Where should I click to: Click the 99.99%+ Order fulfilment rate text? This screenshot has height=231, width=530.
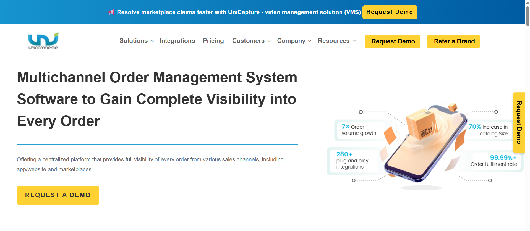(x=494, y=161)
